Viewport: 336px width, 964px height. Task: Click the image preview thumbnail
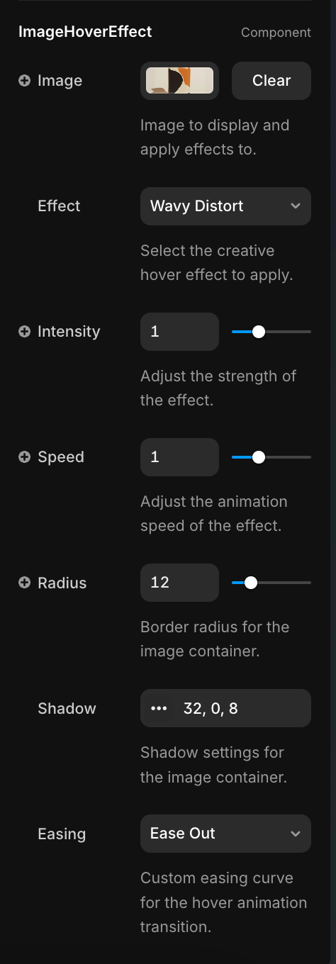pos(179,81)
